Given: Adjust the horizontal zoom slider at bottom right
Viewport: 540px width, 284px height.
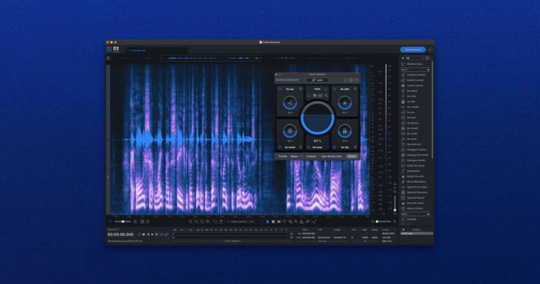Looking at the screenshot, I should 383,221.
